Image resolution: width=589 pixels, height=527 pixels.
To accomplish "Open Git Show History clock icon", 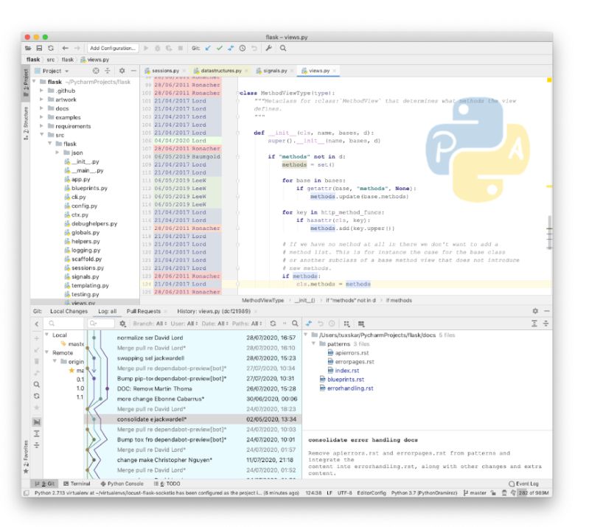I will tap(243, 48).
